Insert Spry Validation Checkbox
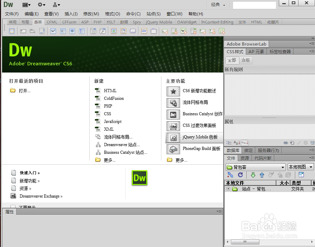Image resolution: width=315 pixels, height=247 pixels. (x=184, y=31)
